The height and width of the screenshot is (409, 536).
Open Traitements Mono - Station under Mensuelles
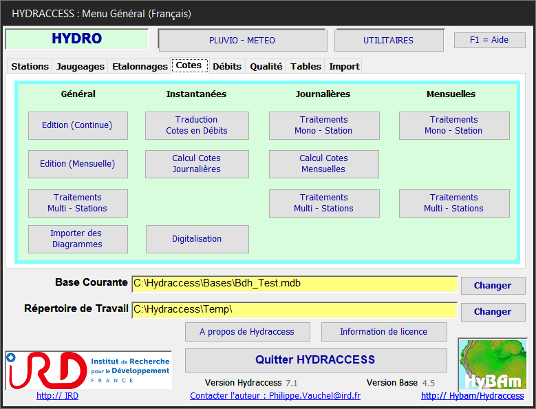(454, 125)
